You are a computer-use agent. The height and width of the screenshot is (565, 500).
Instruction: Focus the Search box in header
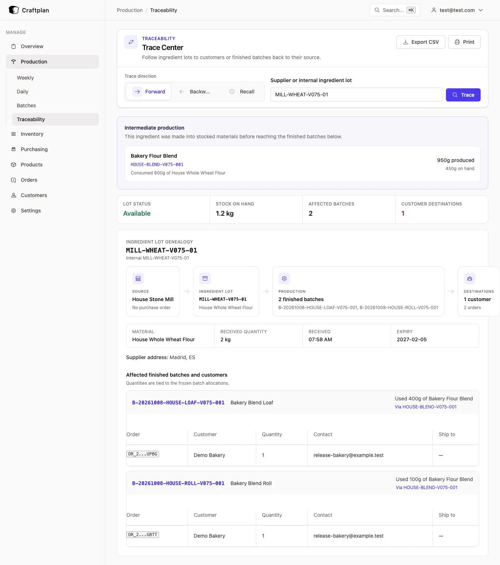[395, 10]
